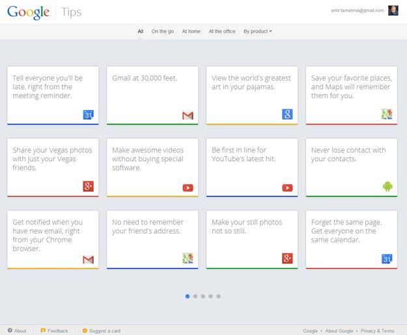Click Google+ icon on Vegas photos card
The image size is (407, 335).
(89, 186)
